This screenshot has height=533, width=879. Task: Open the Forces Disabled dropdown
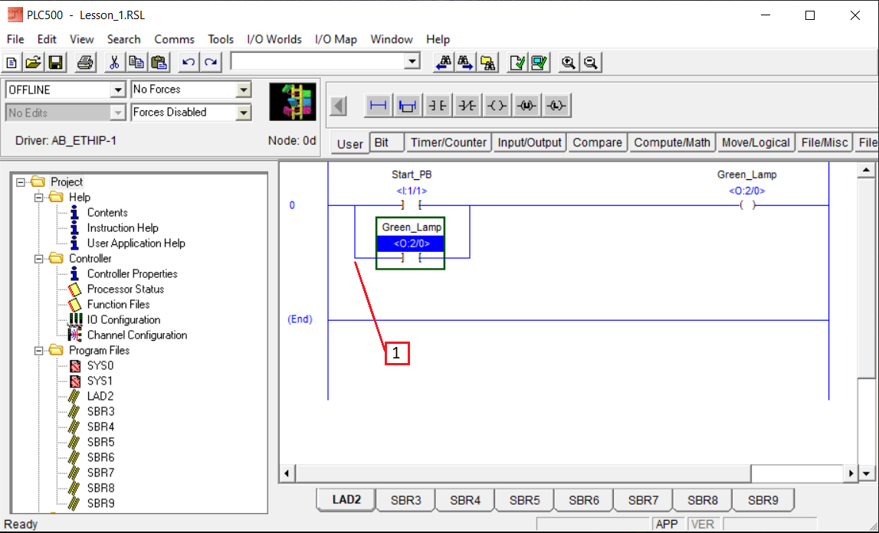click(243, 113)
